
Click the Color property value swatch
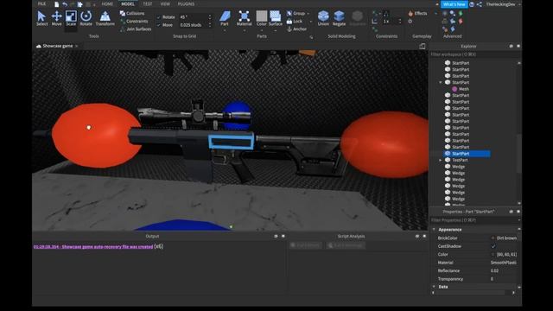click(x=493, y=254)
